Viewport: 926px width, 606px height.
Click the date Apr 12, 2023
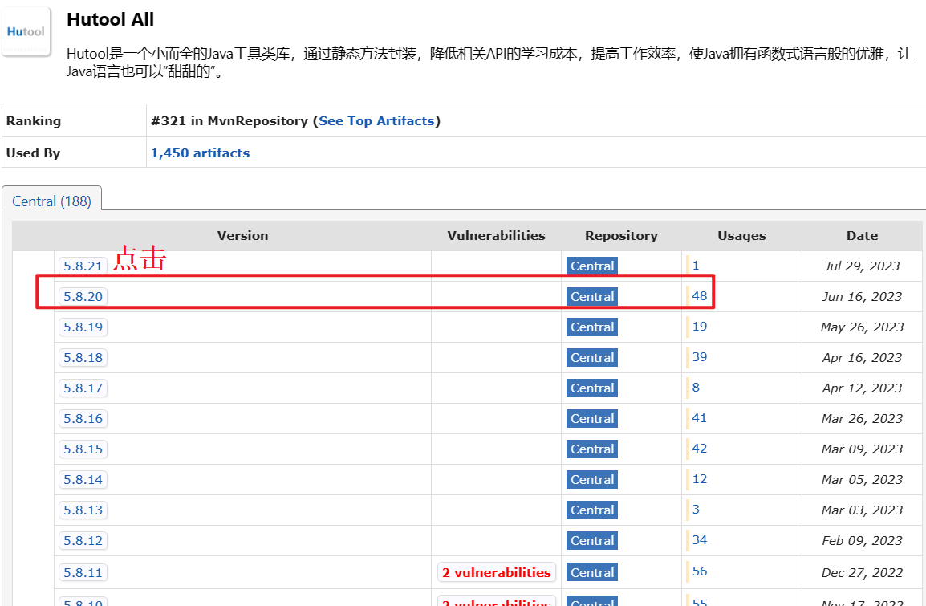[x=863, y=388]
